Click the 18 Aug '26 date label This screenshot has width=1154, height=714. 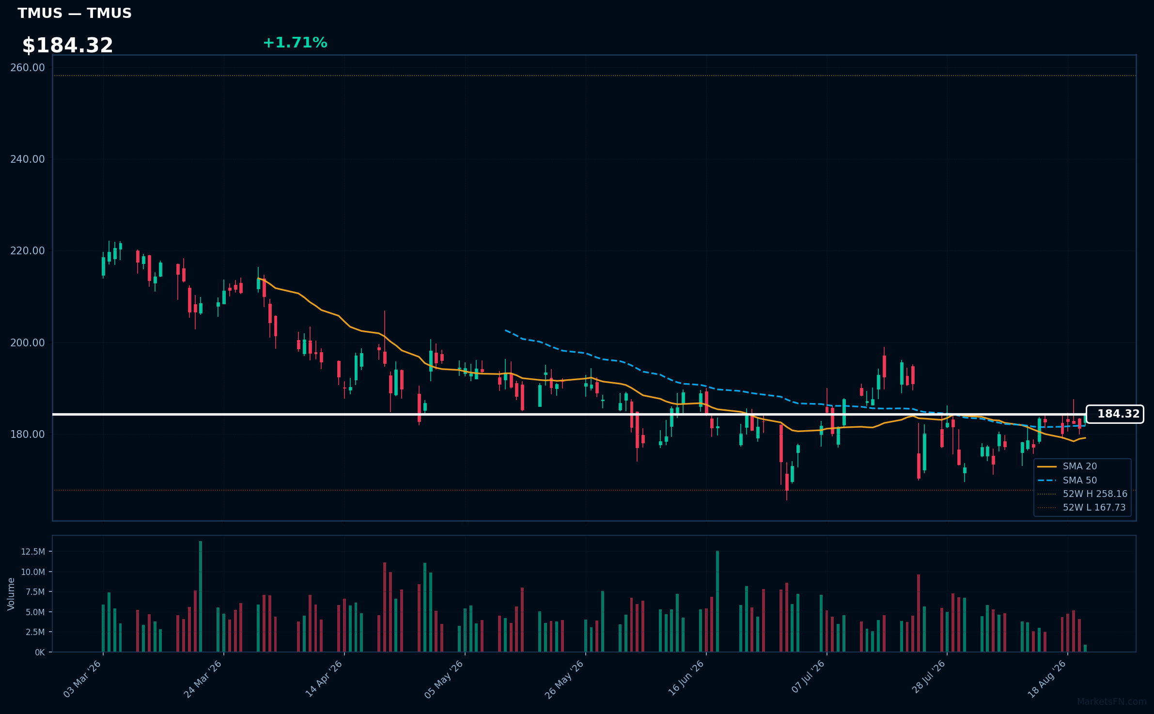pos(1047,679)
